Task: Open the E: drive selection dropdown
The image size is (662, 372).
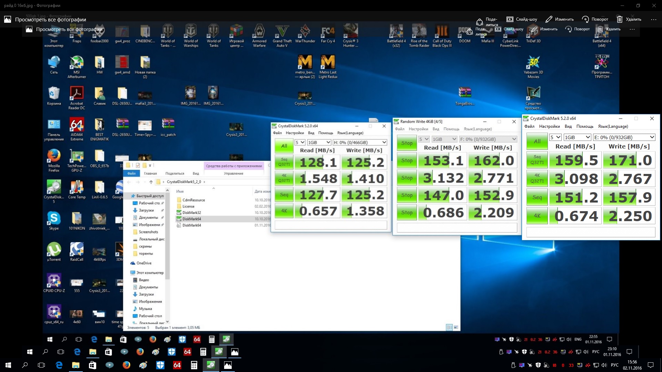Action: [x=624, y=137]
